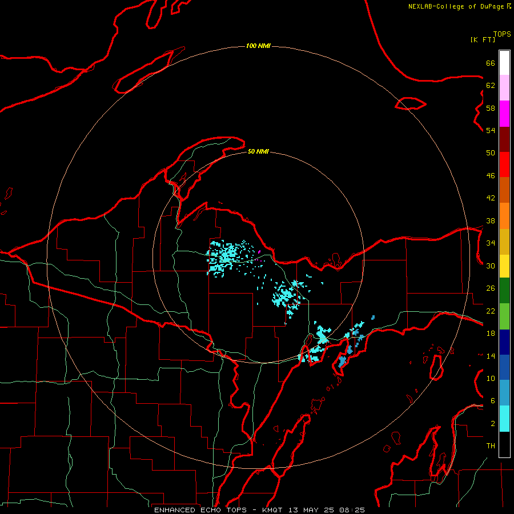Screen dimensions: 514x514
Task: Click the 46 value on the legend
Action: [x=491, y=175]
